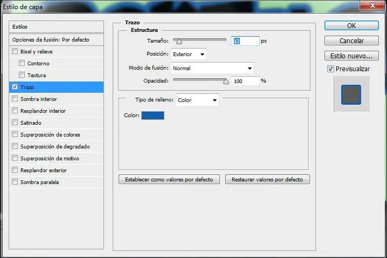Click the Tamaño px input field
Image resolution: width=387 pixels, height=258 pixels.
tap(245, 41)
